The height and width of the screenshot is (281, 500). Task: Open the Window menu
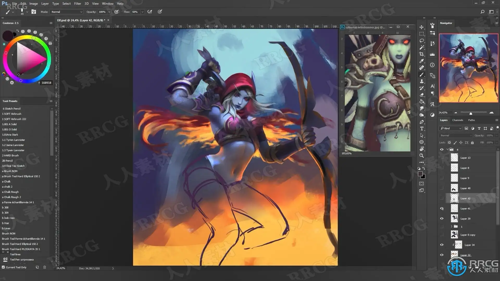(108, 4)
